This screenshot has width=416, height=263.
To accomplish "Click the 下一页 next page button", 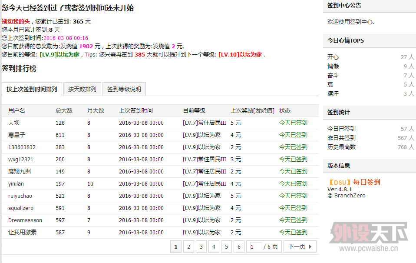I will click(300, 247).
